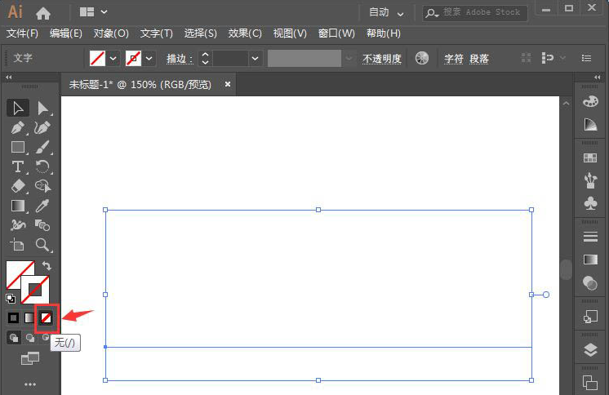Select the Shape Builder tool
Screen dimensions: 609x395
click(x=42, y=186)
